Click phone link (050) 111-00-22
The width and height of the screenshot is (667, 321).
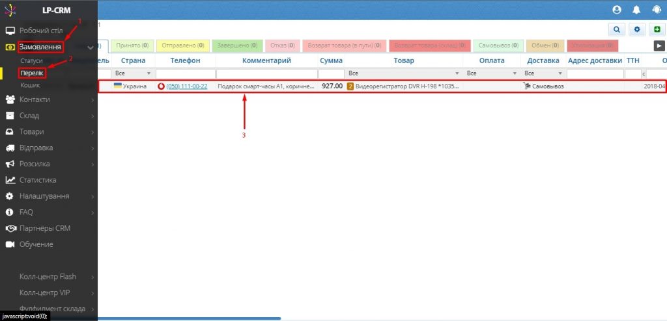click(x=187, y=86)
